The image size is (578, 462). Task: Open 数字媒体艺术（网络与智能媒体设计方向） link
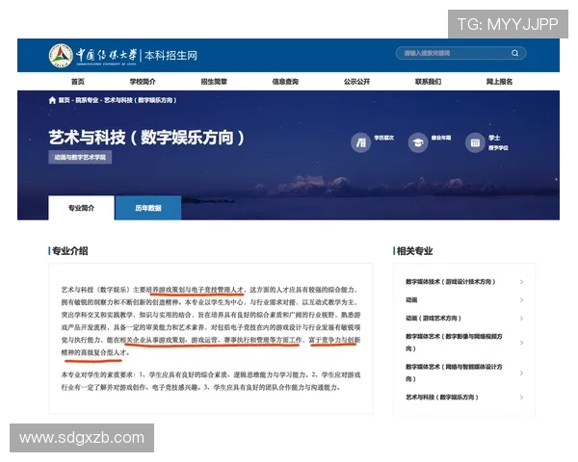(454, 372)
